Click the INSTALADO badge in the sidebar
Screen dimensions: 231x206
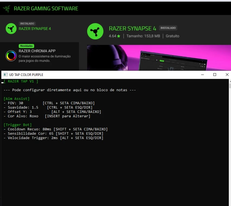point(27,23)
